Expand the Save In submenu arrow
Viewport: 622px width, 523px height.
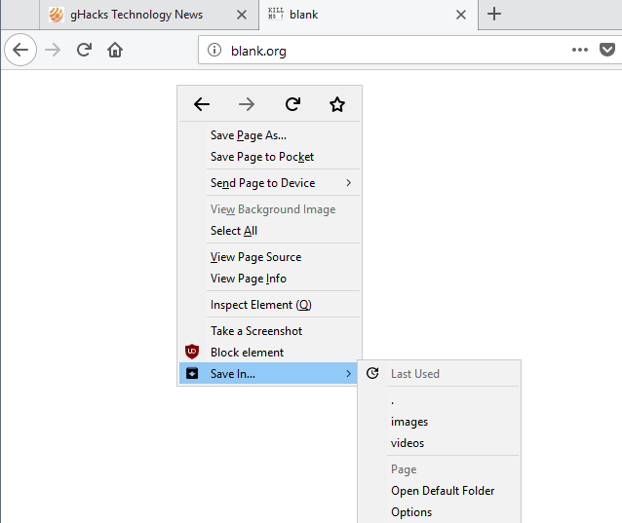(348, 374)
